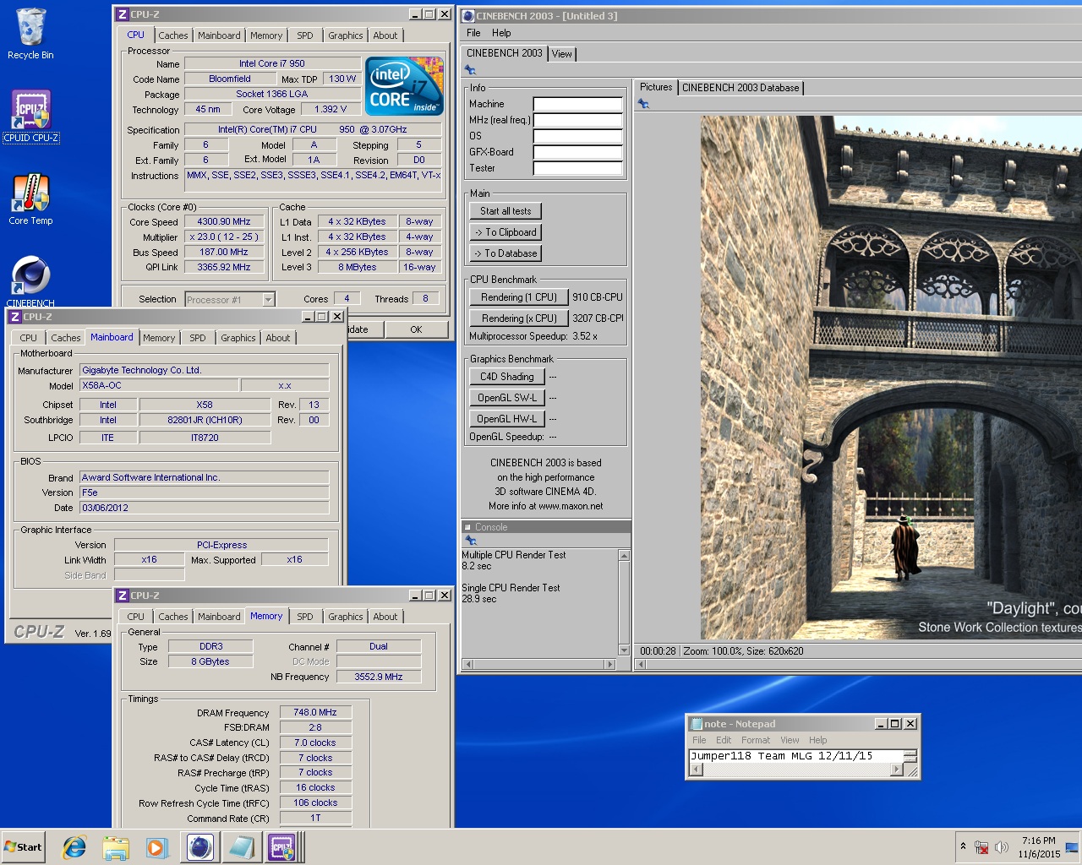Click OK button in CPU-Z window

coord(416,329)
